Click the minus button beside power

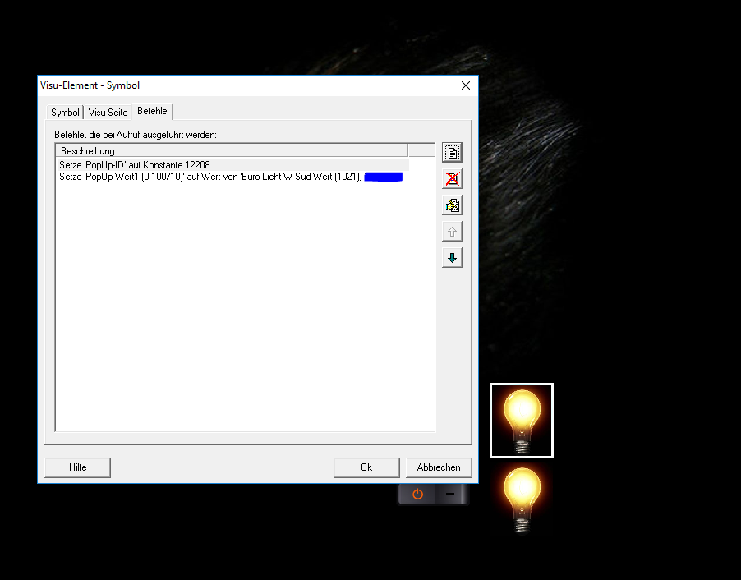point(450,495)
